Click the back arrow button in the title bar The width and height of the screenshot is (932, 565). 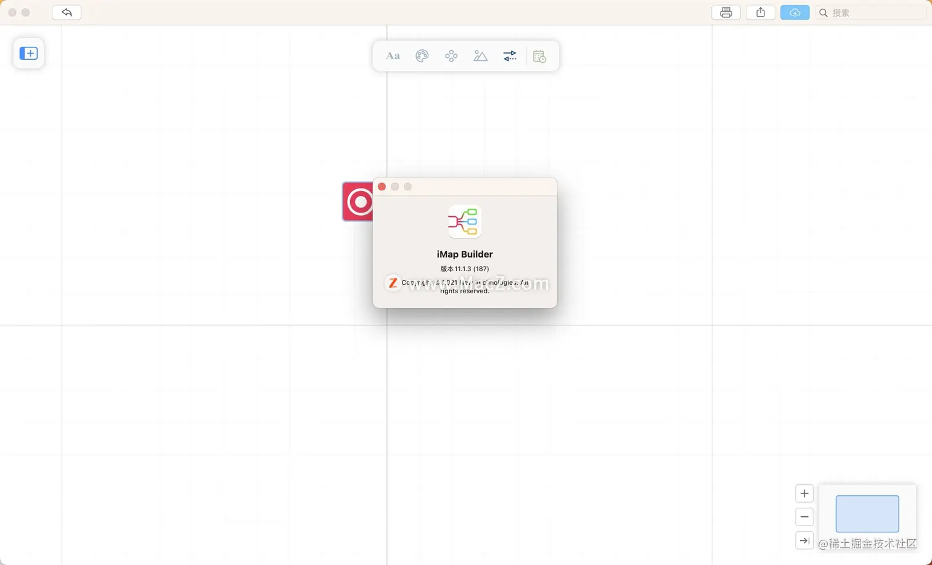click(67, 12)
